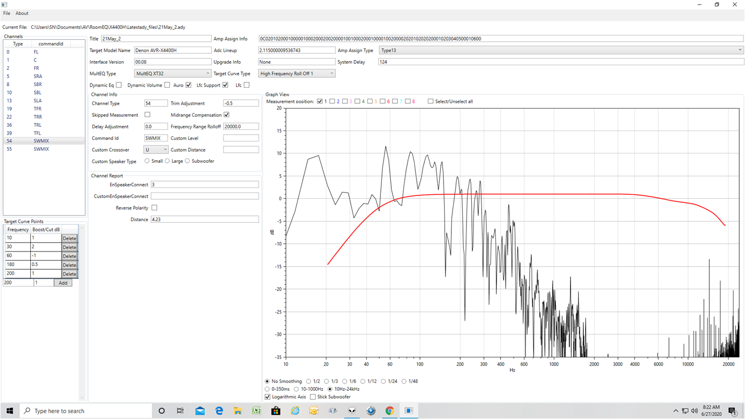Screen dimensions: 745x419
Task: Select FL channel in Channels list
Action: 44,52
